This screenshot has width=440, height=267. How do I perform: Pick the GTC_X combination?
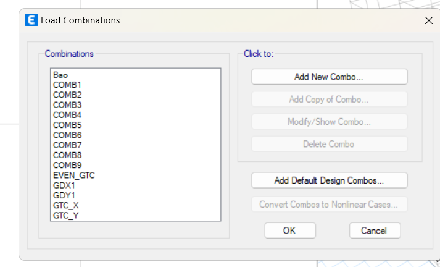pos(65,205)
